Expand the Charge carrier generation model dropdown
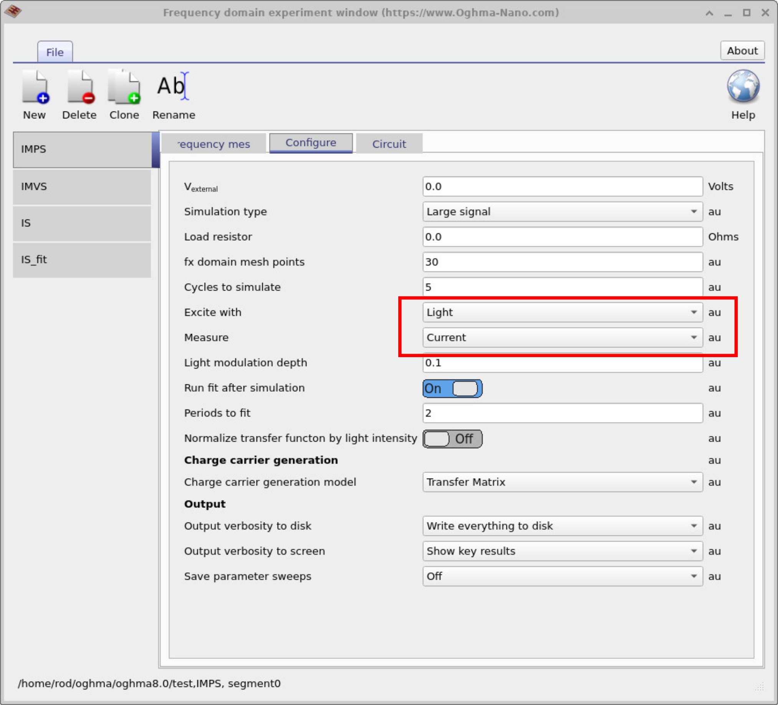The image size is (778, 705). point(563,482)
